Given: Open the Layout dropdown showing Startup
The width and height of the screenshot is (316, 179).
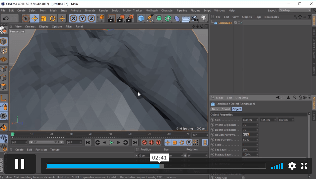Looking at the screenshot, I should coord(294,10).
